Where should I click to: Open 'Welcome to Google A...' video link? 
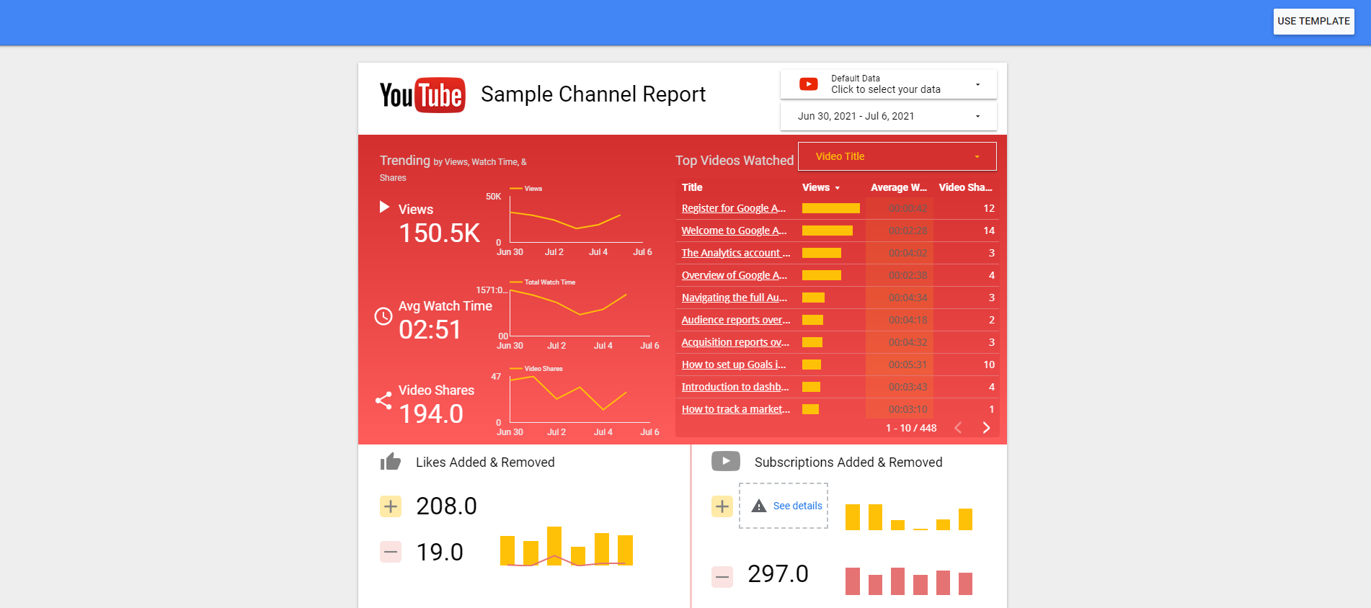point(734,231)
